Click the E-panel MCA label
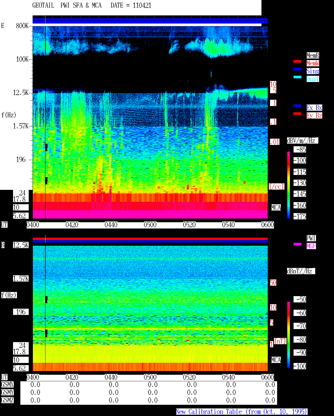The image size is (334, 416). [276, 208]
